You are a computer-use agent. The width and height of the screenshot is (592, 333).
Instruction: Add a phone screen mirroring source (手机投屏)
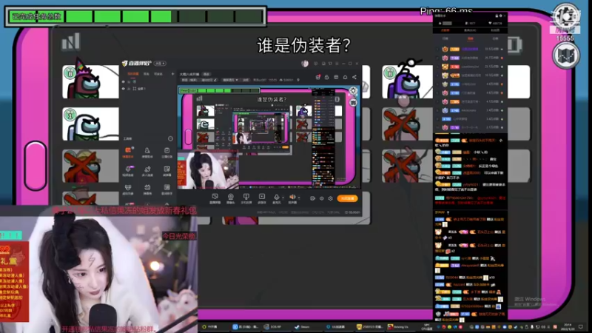point(246,198)
